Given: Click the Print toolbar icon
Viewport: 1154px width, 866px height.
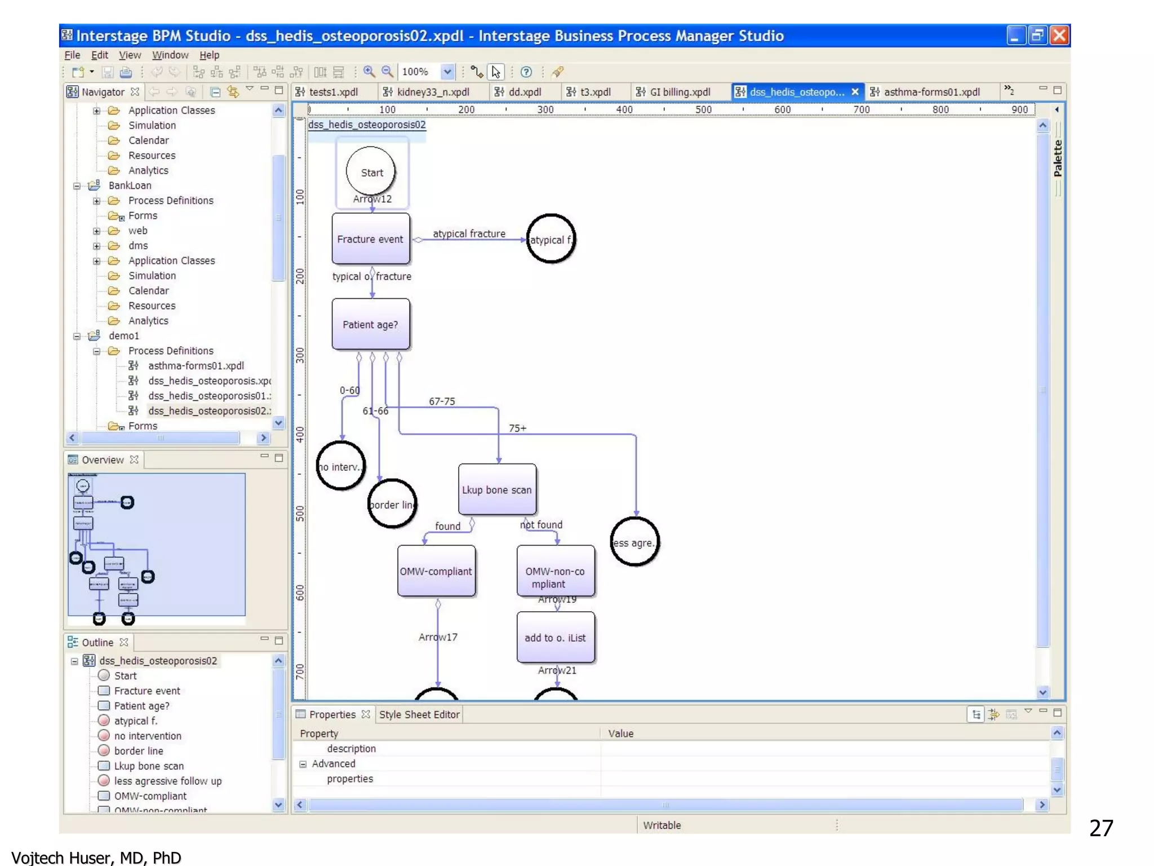Looking at the screenshot, I should [x=126, y=72].
